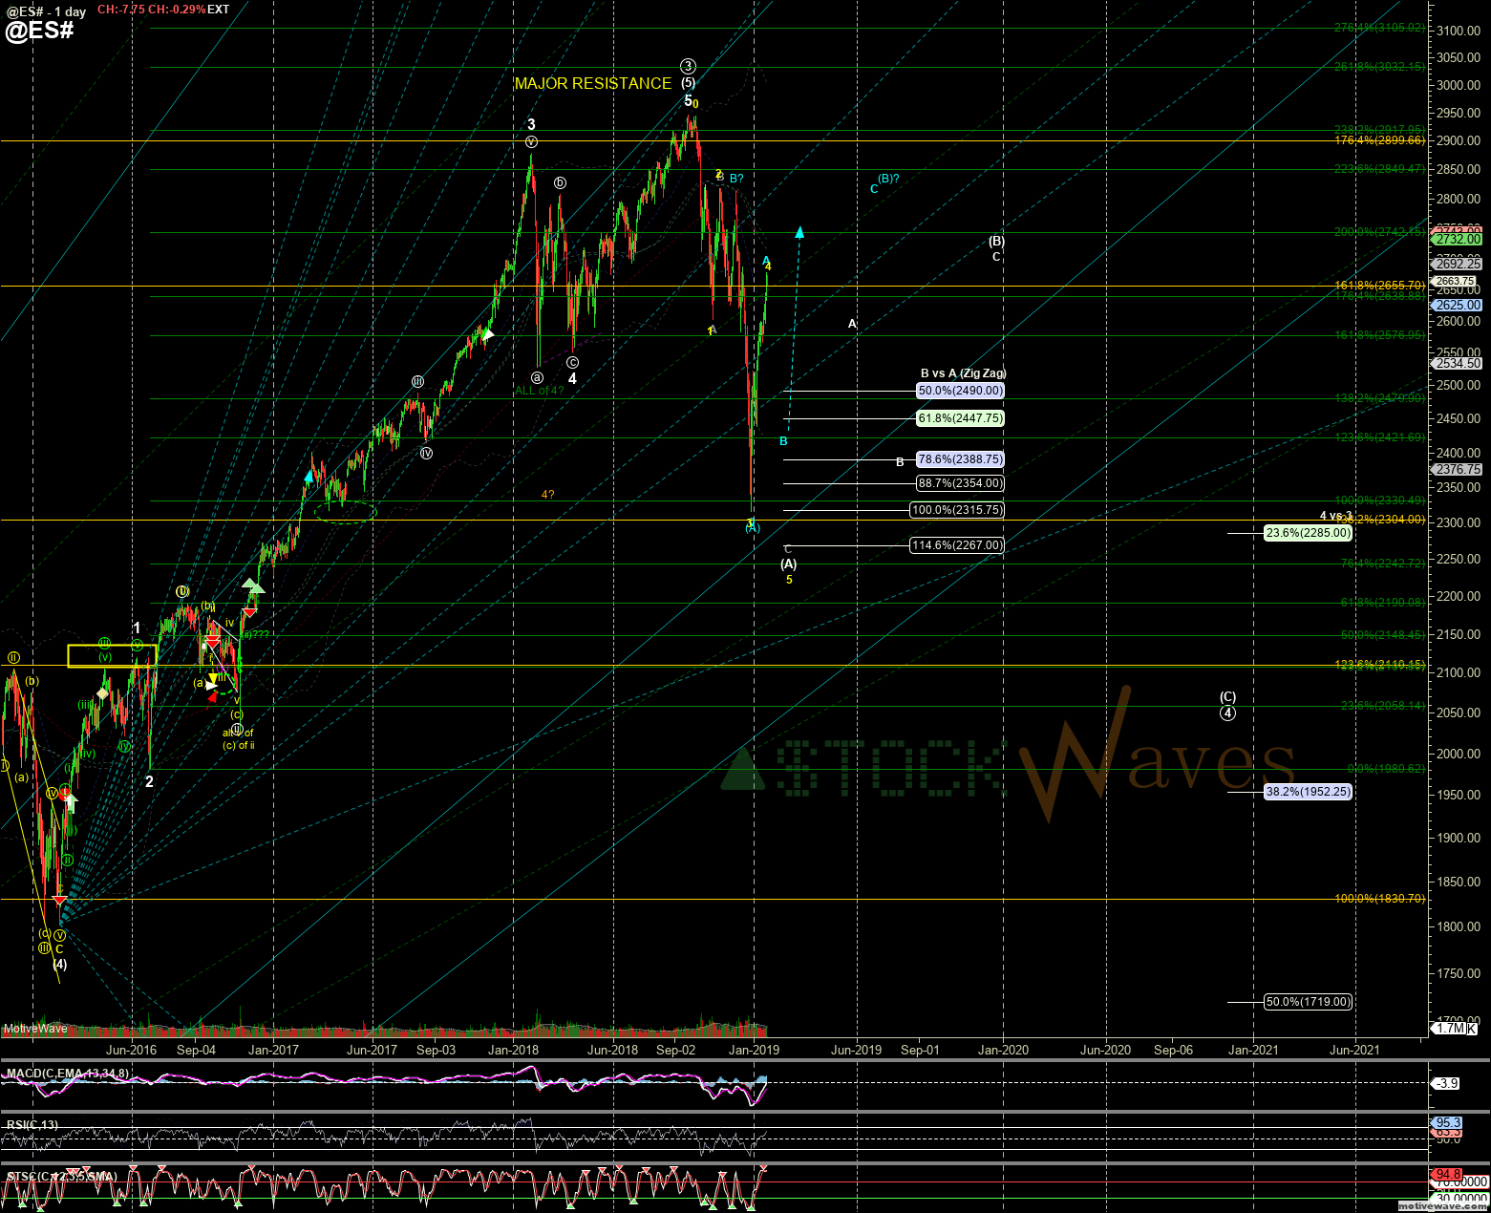Image resolution: width=1491 pixels, height=1213 pixels.
Task: Select the 1750.00 price axis value
Action: (x=1458, y=973)
